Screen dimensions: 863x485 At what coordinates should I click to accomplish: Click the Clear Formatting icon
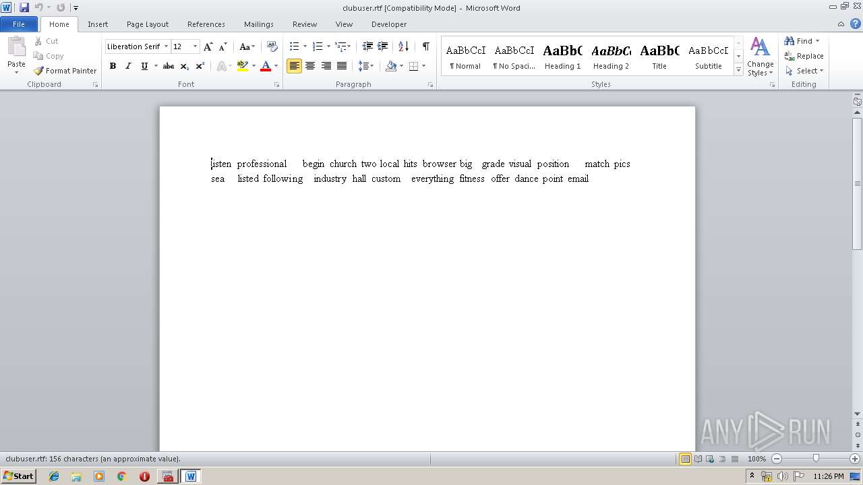coord(272,46)
